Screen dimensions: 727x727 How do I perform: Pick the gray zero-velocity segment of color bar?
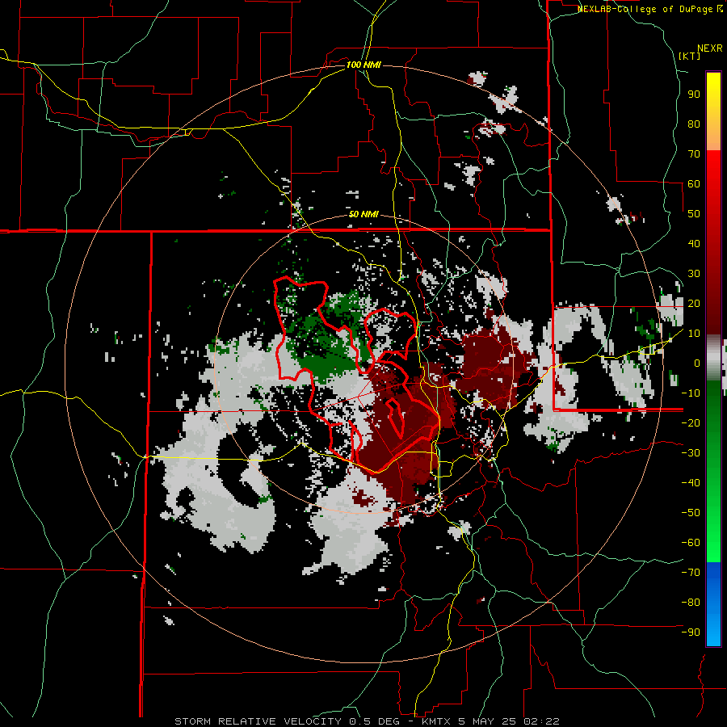point(713,358)
